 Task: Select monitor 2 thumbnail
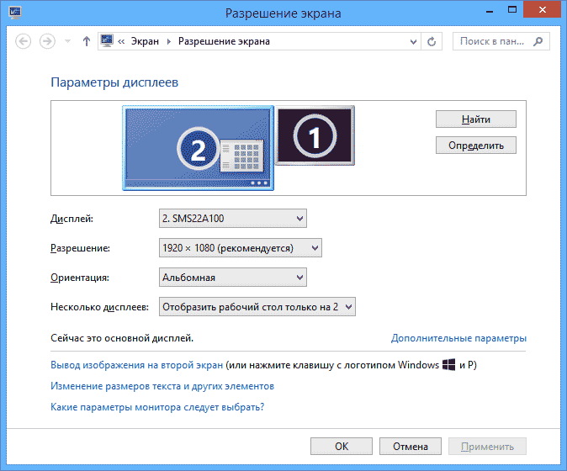(x=199, y=148)
